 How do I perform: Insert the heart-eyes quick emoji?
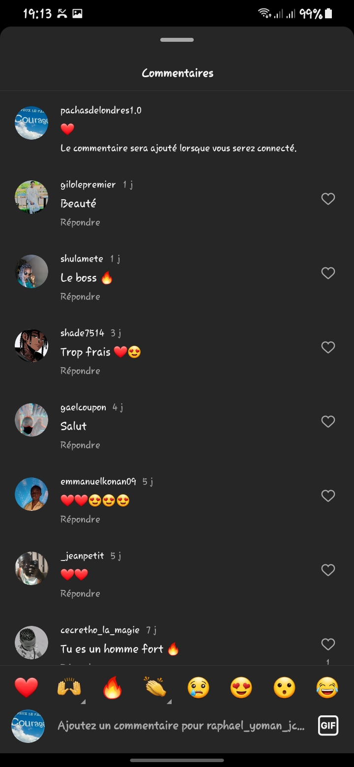point(241,687)
